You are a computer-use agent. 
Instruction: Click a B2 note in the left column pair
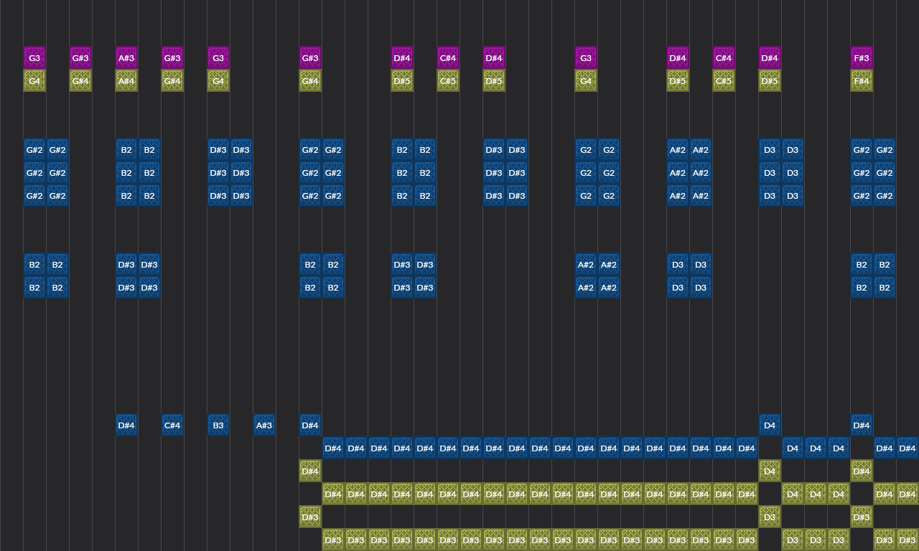[x=34, y=265]
